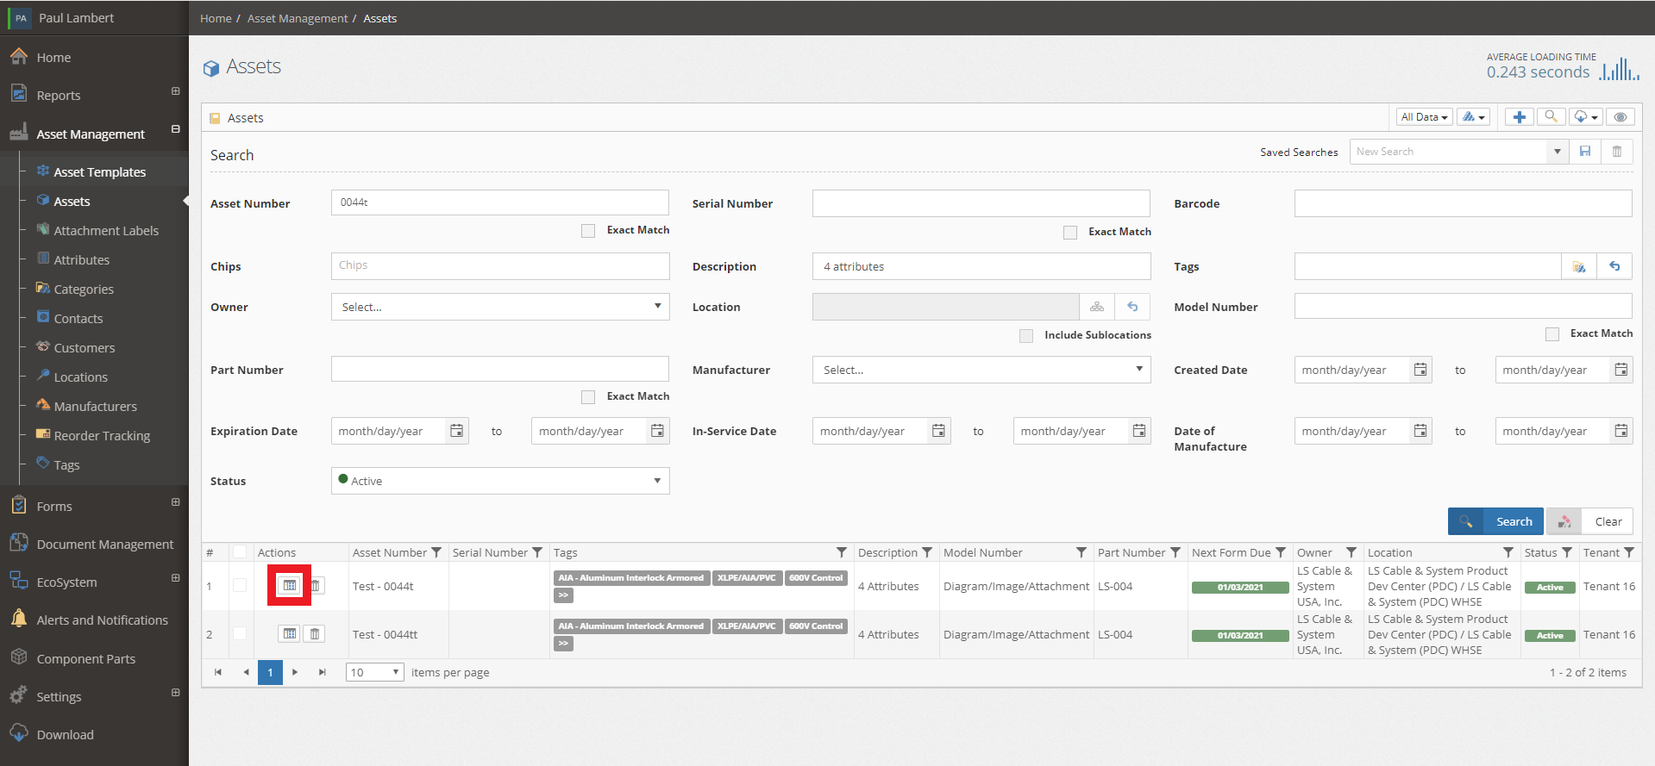Open the All Data dropdown
1655x766 pixels.
click(x=1425, y=117)
